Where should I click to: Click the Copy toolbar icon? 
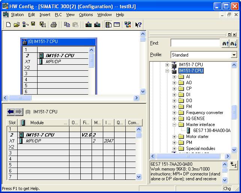pos(67,25)
